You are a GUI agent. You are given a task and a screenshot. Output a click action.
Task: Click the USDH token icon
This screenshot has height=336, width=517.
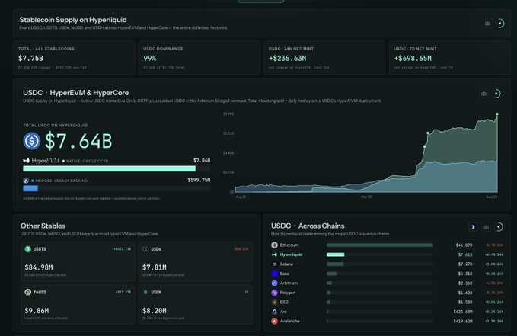click(x=145, y=292)
